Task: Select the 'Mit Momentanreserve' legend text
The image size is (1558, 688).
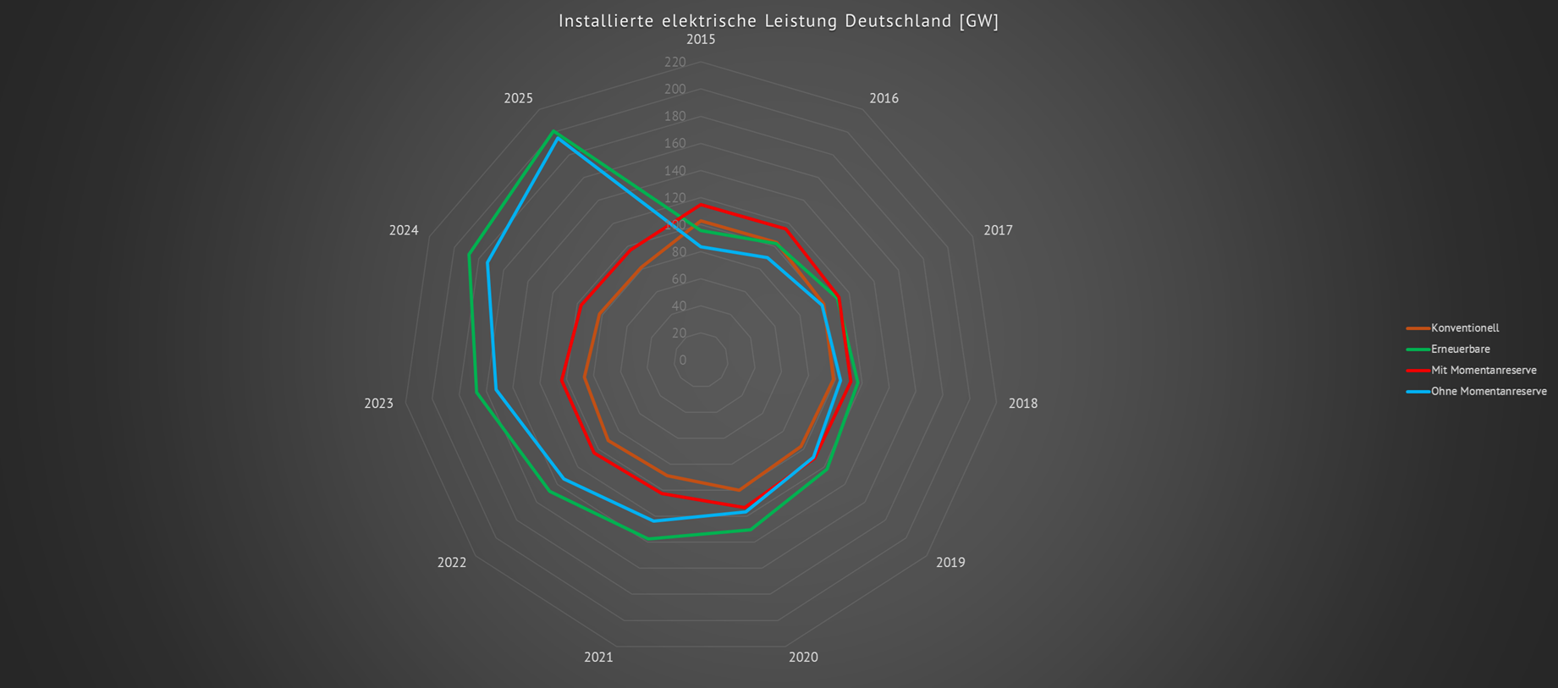Action: [1483, 371]
